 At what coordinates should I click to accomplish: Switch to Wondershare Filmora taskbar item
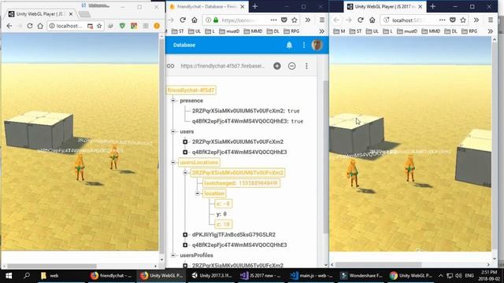[x=361, y=276]
